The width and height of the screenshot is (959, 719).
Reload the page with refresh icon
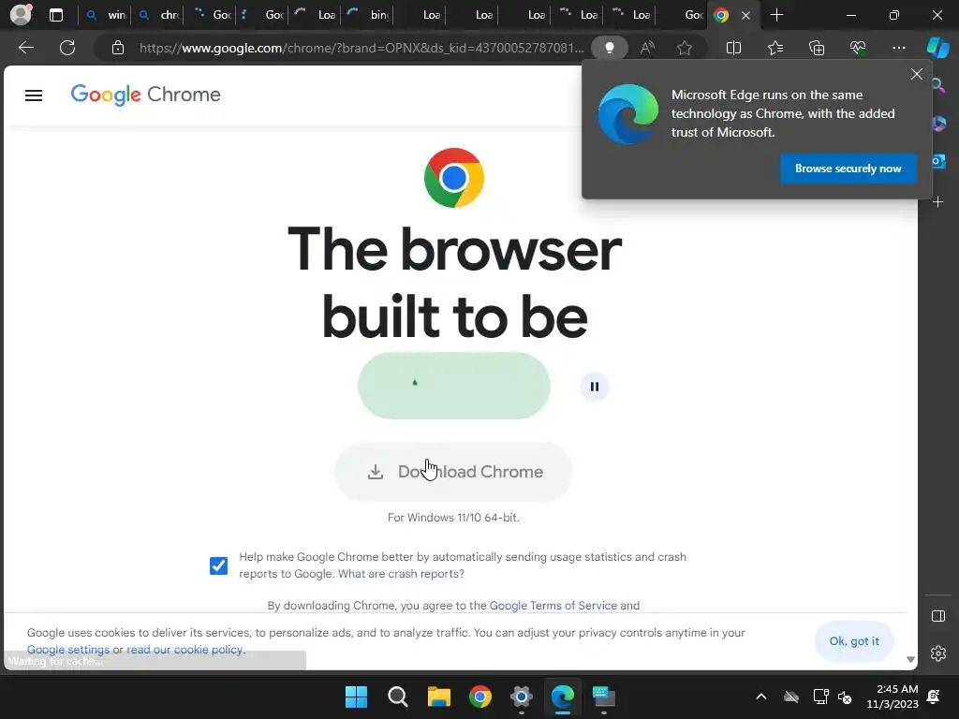[67, 48]
